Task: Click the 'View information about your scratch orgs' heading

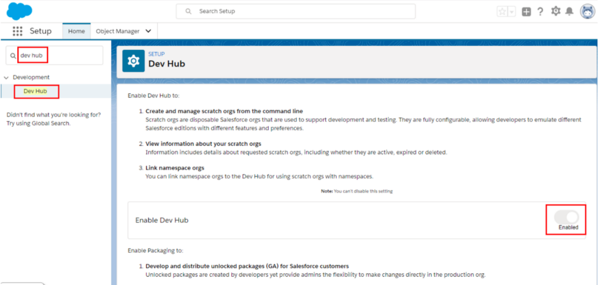Action: [203, 144]
